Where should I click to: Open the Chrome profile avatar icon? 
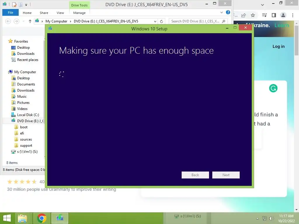pyautogui.click(x=283, y=15)
